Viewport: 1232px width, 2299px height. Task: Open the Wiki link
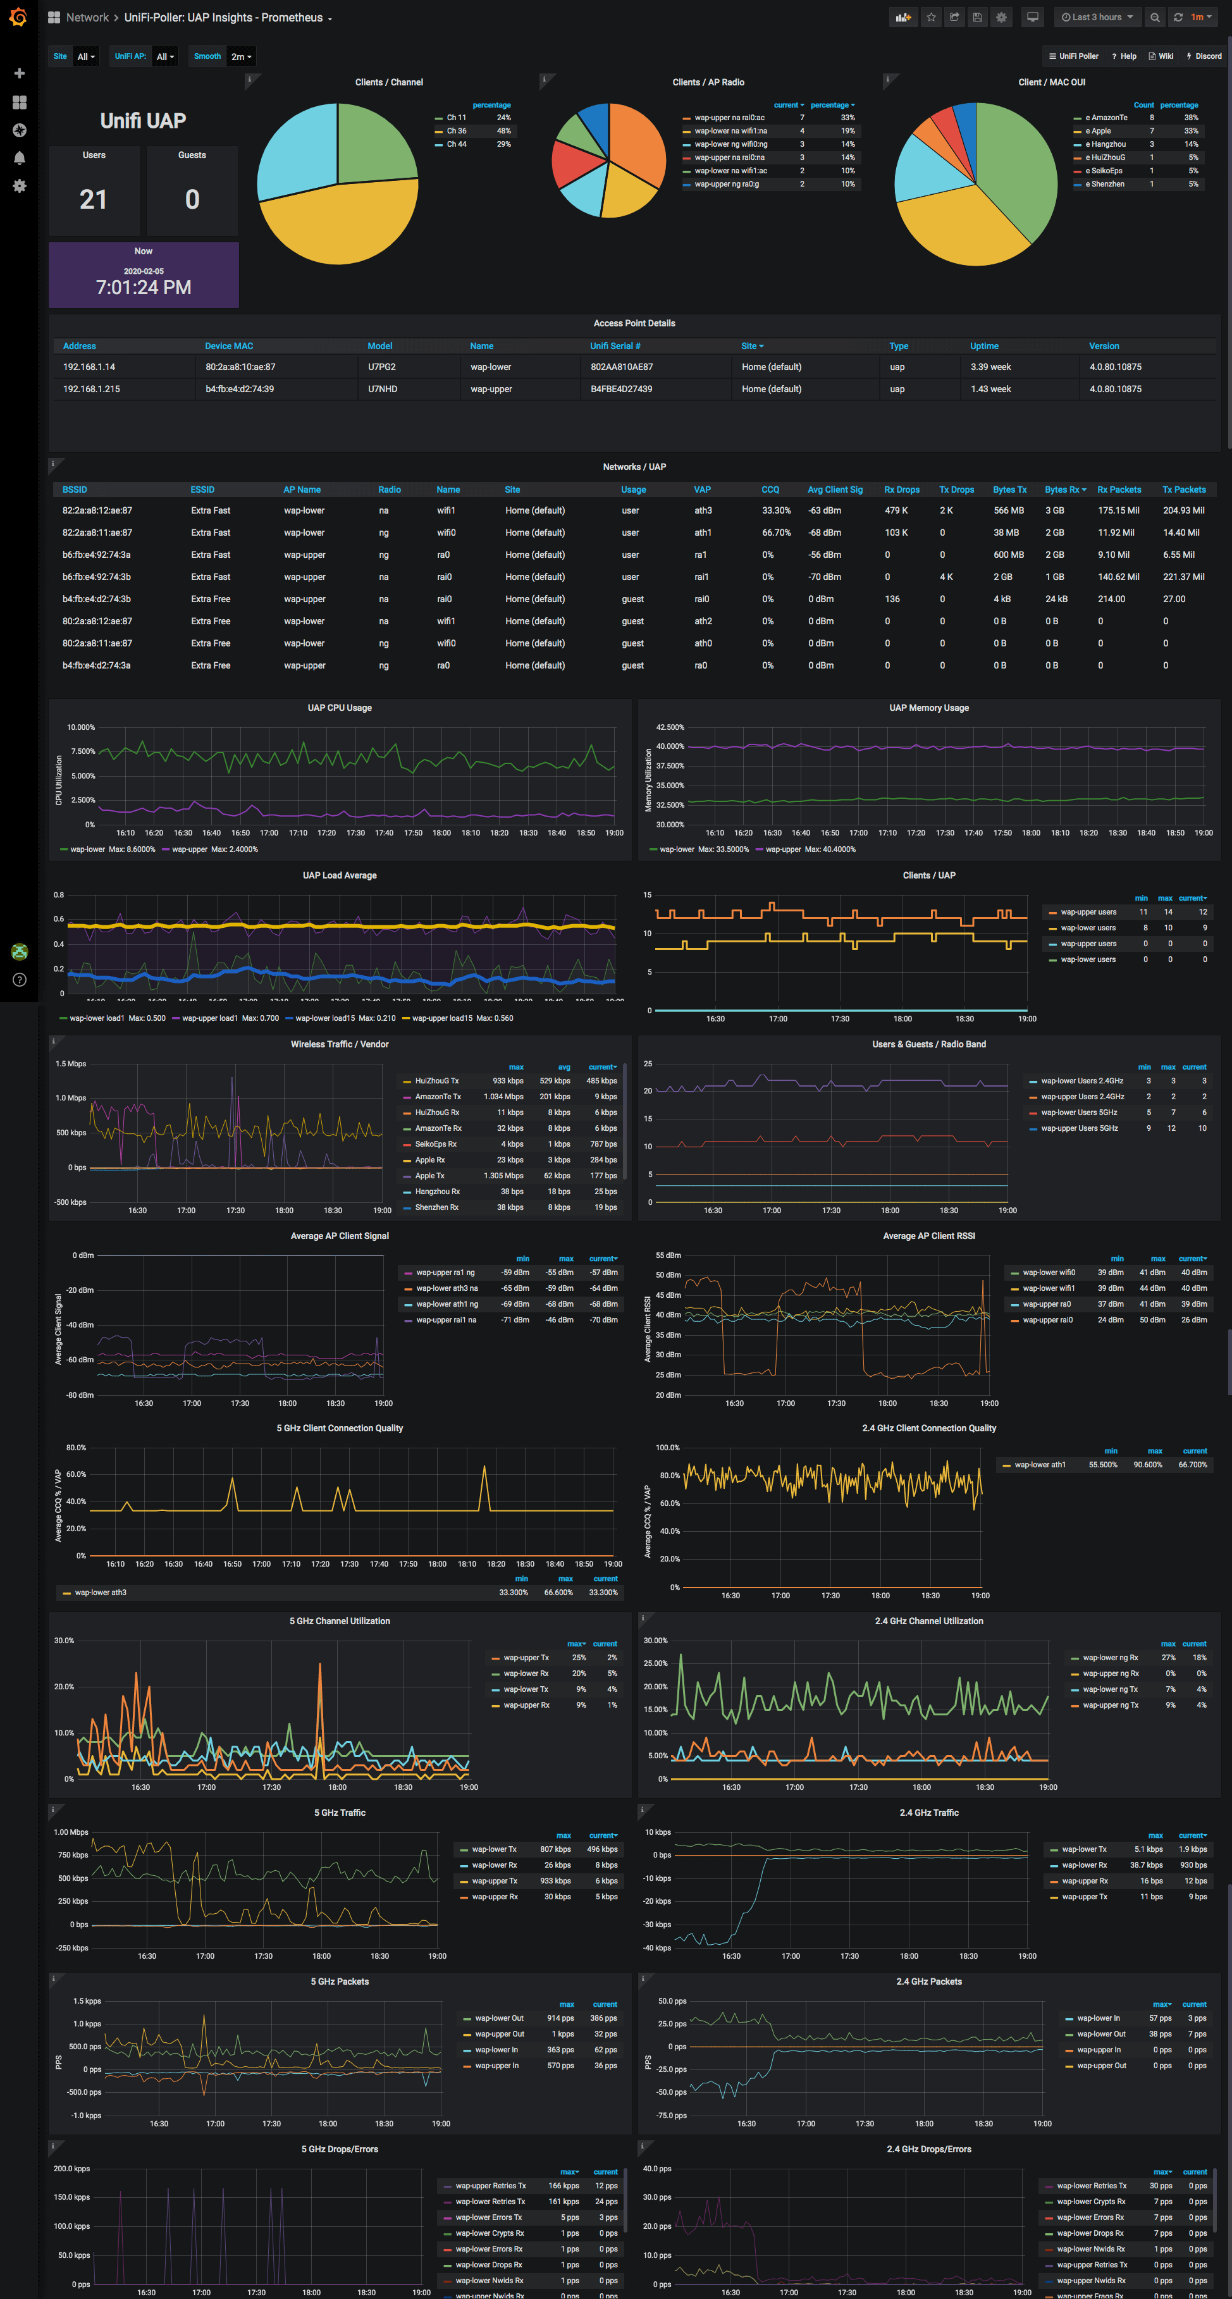[1161, 56]
